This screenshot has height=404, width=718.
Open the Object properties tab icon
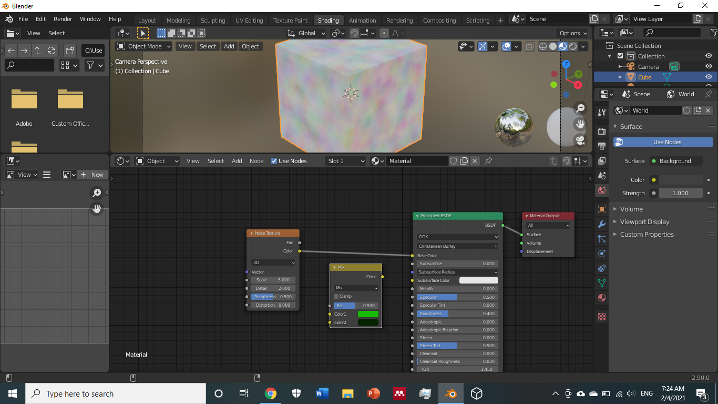click(x=602, y=209)
